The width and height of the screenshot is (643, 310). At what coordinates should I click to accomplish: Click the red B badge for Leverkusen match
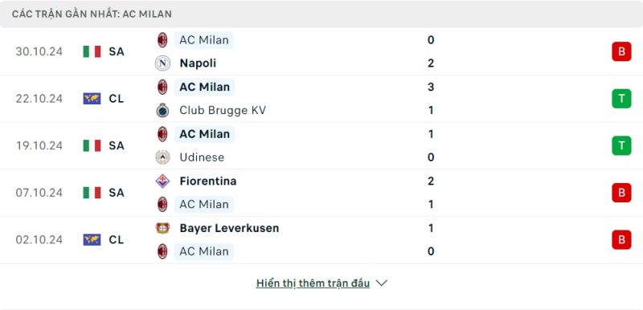point(621,239)
